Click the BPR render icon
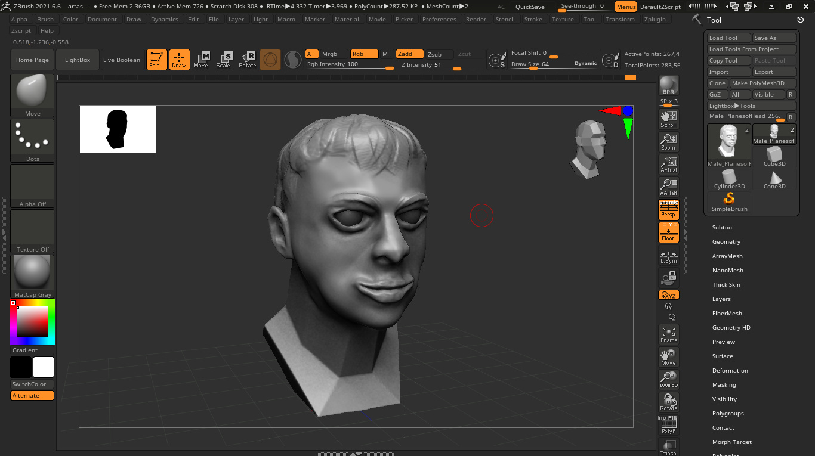 [x=668, y=85]
